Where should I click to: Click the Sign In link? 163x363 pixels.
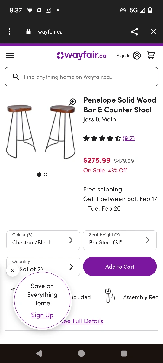[124, 56]
